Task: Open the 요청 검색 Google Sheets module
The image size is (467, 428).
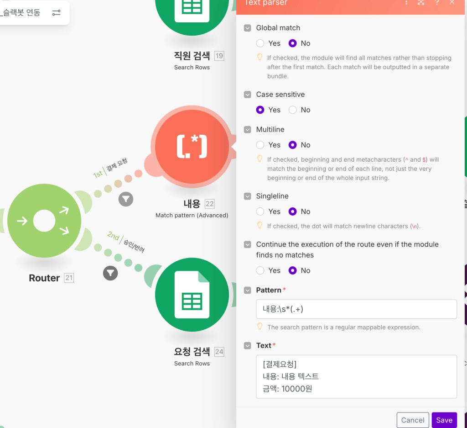Action: click(x=192, y=295)
